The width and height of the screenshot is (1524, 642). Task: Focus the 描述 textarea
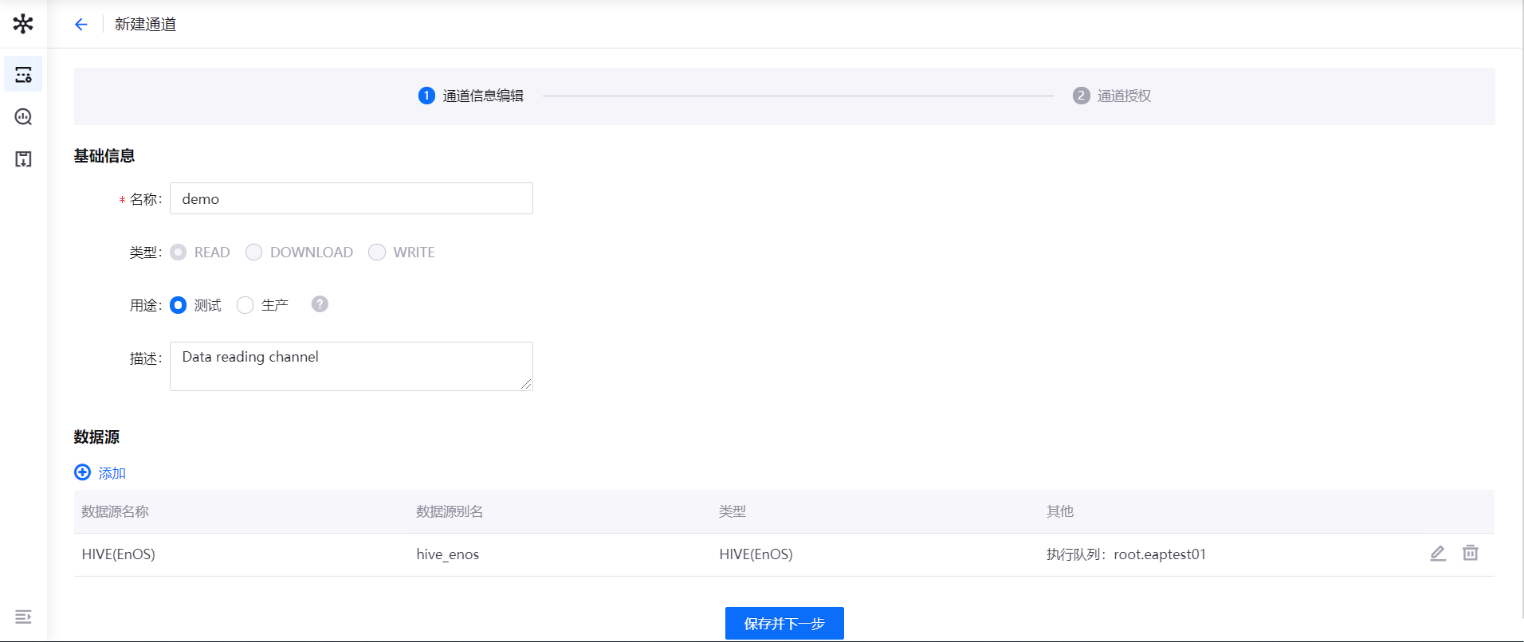tap(352, 366)
